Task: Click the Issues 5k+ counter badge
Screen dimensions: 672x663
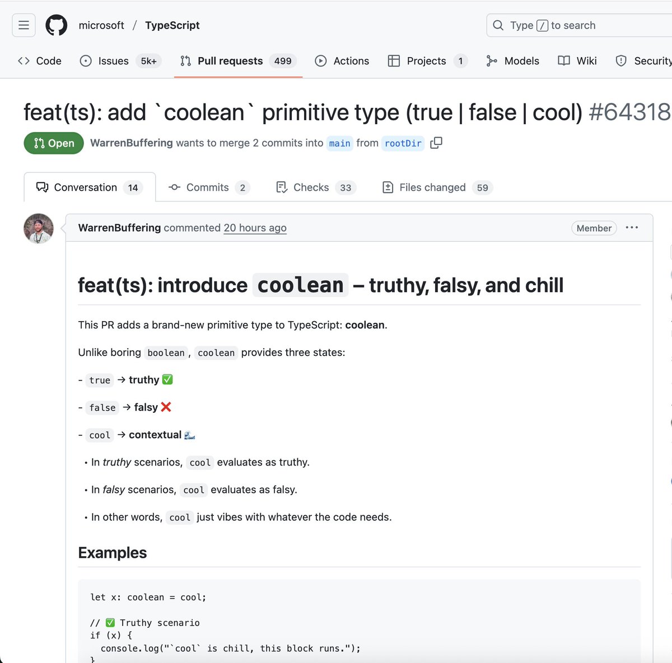Action: tap(148, 61)
